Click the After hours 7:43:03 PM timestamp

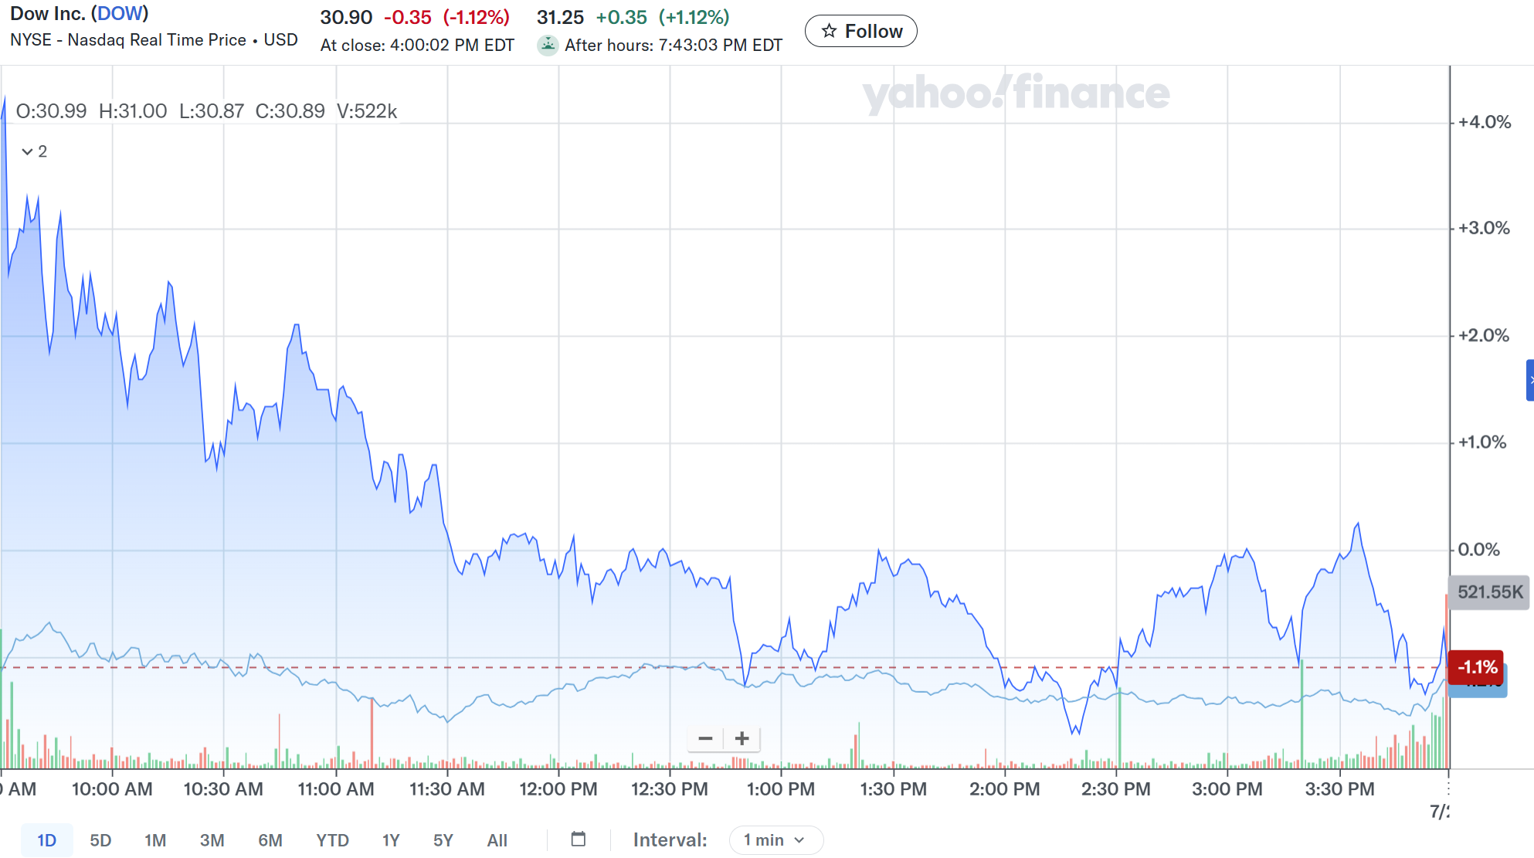674,45
